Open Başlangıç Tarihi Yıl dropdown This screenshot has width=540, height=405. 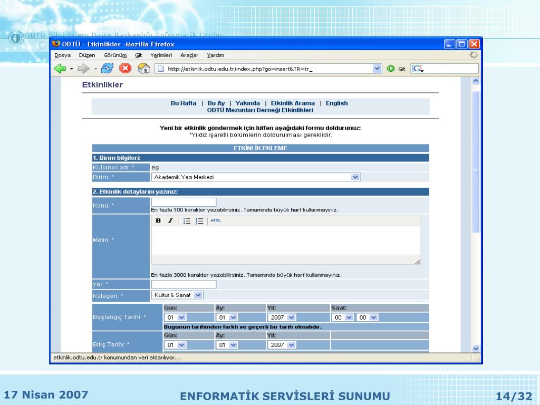pyautogui.click(x=282, y=317)
